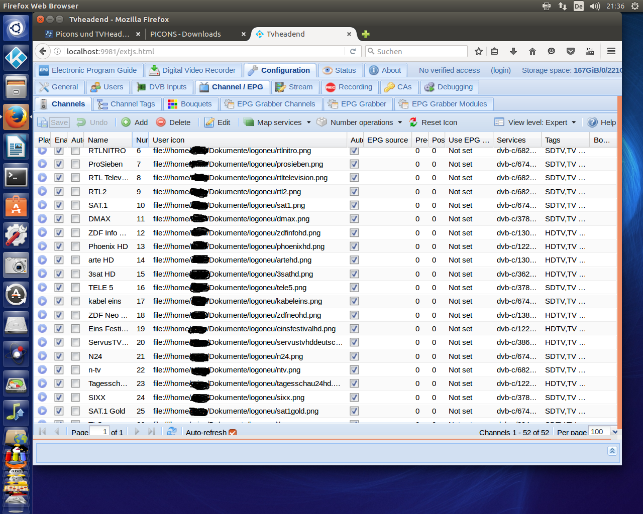Viewport: 643px width, 514px height.
Task: Toggle Auto name checkbox for RTL2
Action: click(x=75, y=191)
